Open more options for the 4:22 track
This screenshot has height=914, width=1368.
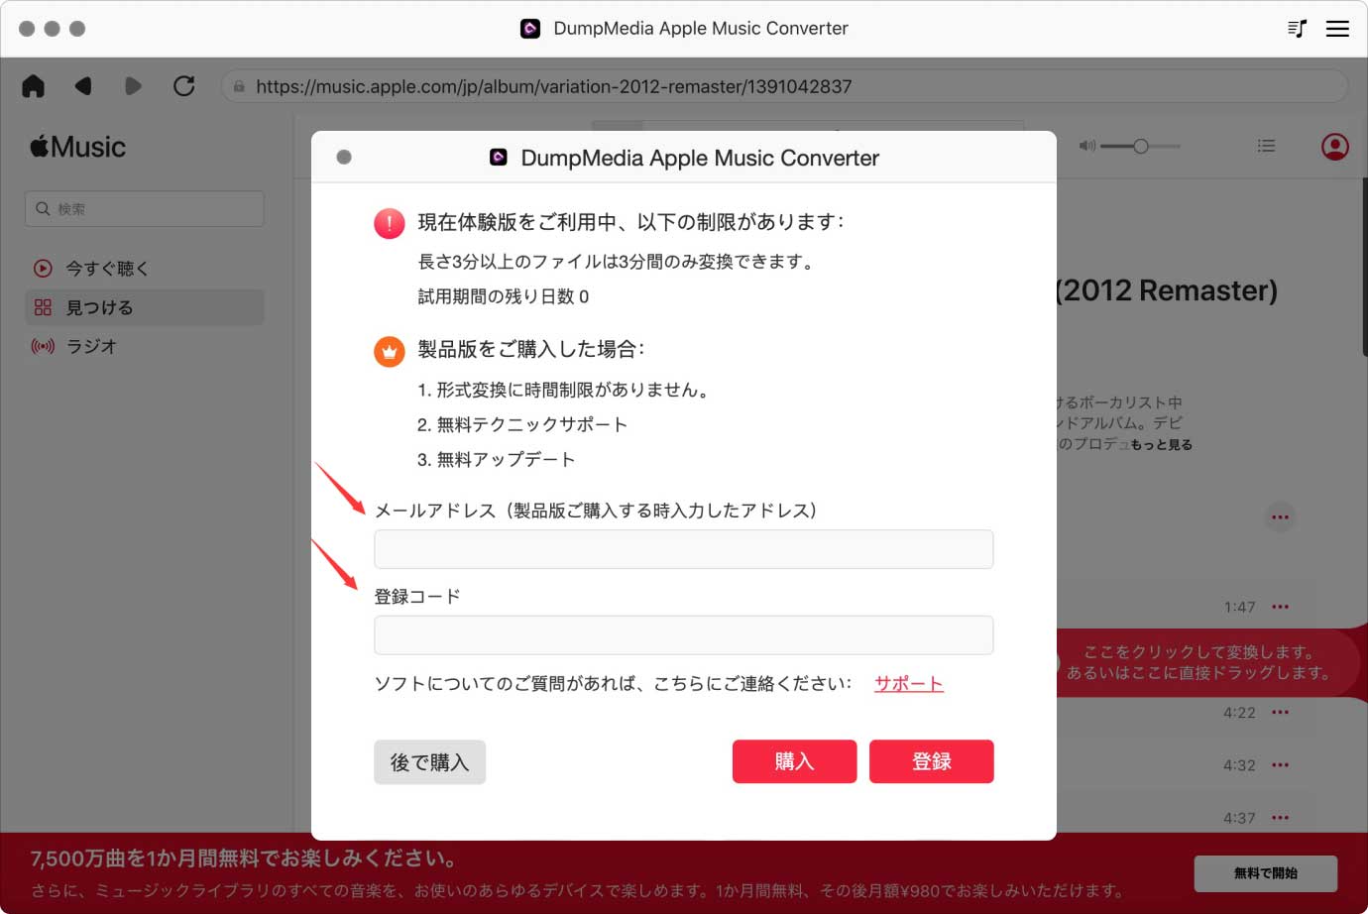tap(1281, 713)
